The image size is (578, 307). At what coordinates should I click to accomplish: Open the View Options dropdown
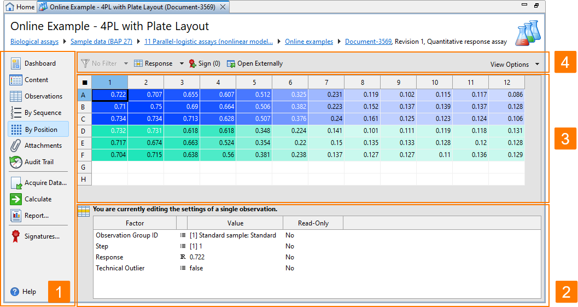point(515,64)
